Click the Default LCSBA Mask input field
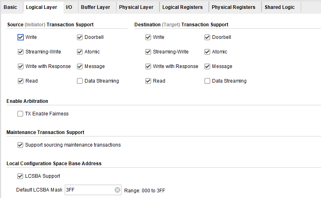 click(90, 190)
